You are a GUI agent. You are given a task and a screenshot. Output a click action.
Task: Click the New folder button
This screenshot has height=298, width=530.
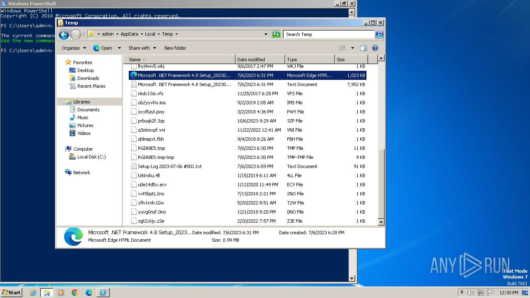click(175, 48)
